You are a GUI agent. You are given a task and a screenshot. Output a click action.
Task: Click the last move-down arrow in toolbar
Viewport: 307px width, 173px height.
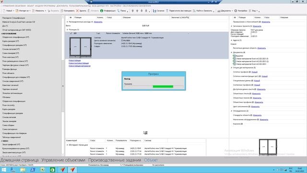click(146, 11)
